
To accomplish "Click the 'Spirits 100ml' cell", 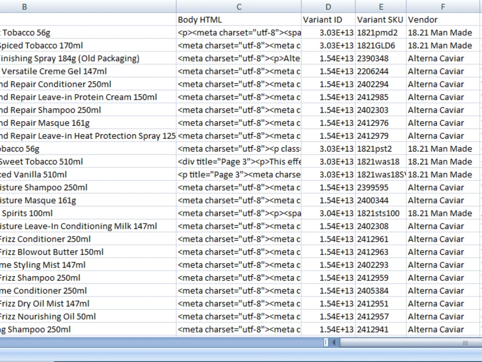I will pos(88,213).
